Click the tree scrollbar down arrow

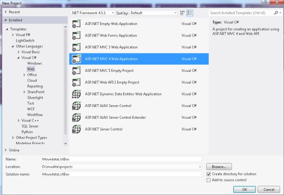click(66, 144)
